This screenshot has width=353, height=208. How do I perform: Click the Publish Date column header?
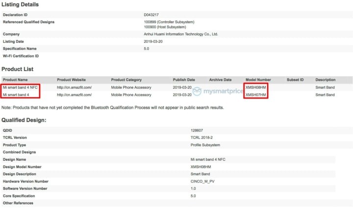pos(184,80)
